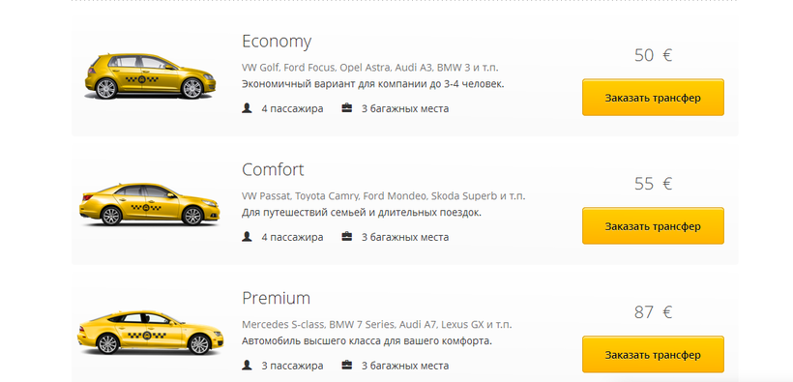Click the Premium heading
793x382 pixels.
pos(277,298)
